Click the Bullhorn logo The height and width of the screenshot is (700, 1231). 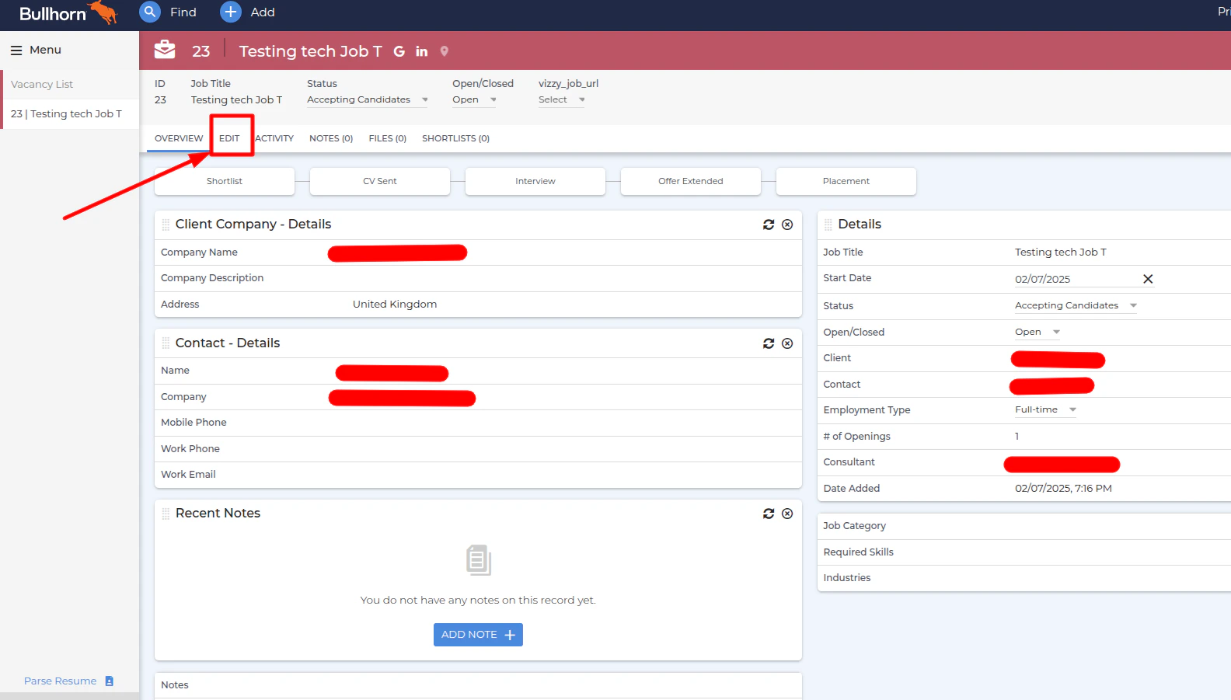[68, 13]
